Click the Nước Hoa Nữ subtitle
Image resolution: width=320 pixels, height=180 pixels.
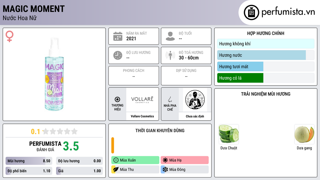(x=20, y=18)
